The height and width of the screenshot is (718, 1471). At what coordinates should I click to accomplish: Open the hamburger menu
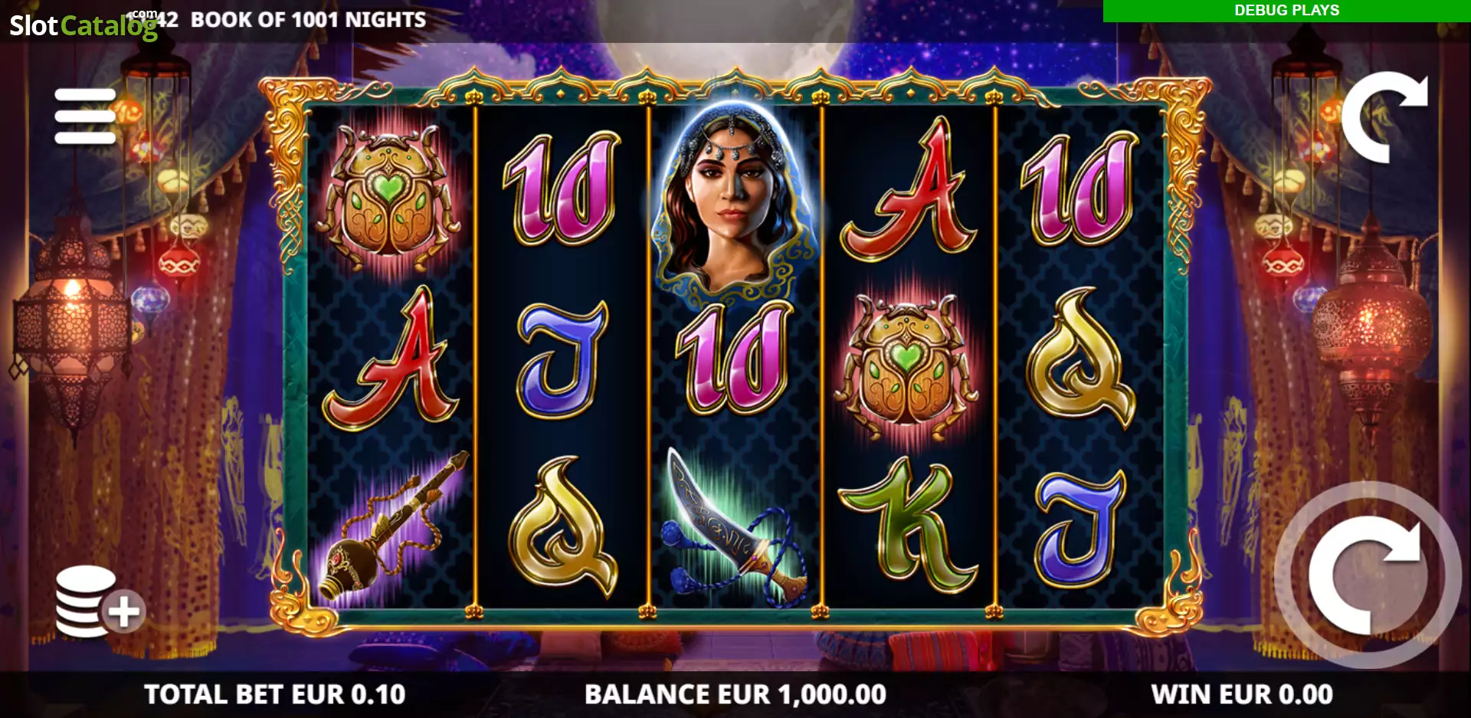(85, 116)
